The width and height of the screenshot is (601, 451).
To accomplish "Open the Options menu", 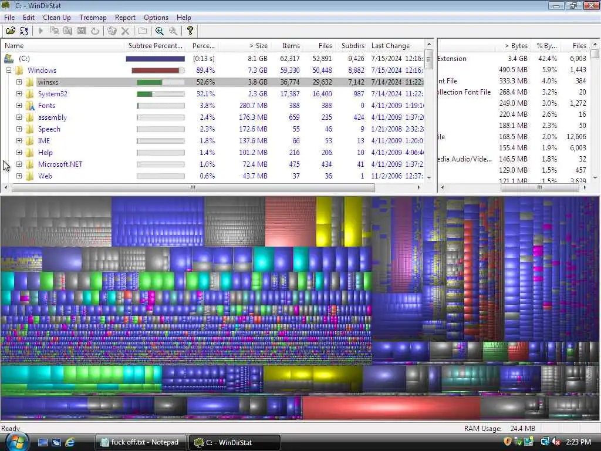I will click(156, 18).
